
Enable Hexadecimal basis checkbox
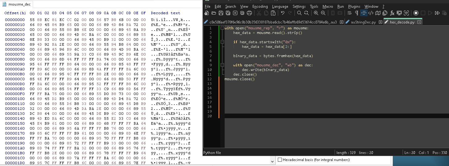coord(280,160)
